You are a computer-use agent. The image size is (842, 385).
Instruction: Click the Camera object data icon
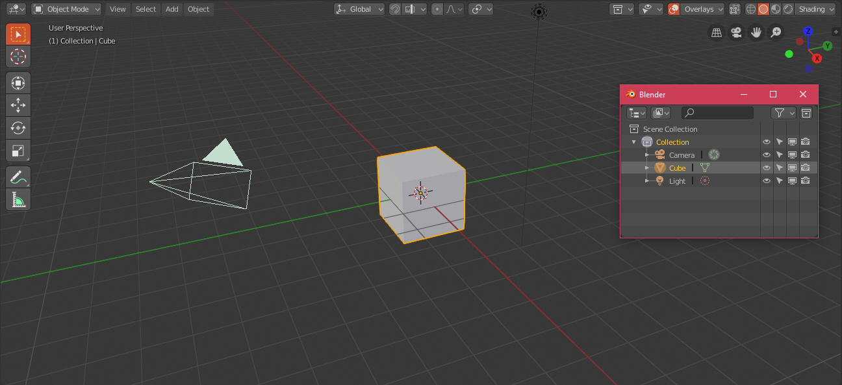(714, 155)
